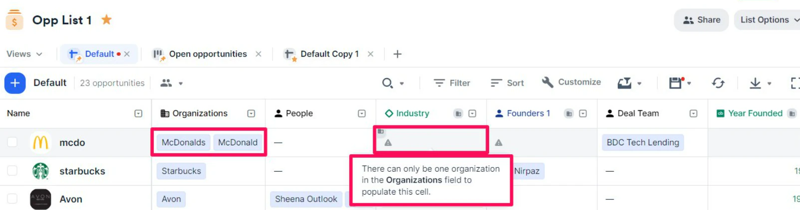Click the Avon organization chip
Image resolution: width=800 pixels, height=210 pixels.
[171, 199]
